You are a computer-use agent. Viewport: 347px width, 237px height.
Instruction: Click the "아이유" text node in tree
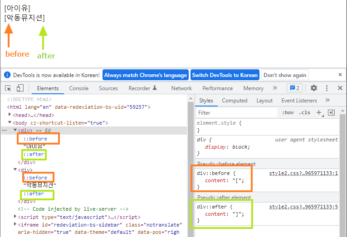pos(34,146)
